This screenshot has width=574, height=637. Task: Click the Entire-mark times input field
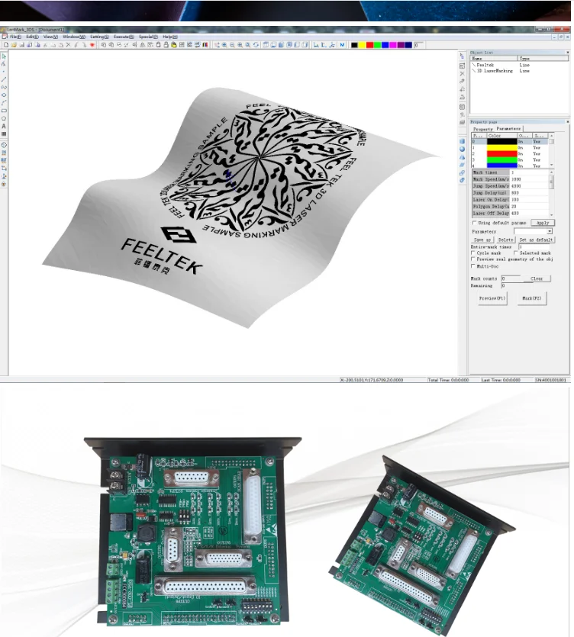point(534,246)
